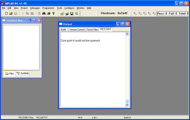Click the Checksum 0x2a42 readout

point(114,13)
